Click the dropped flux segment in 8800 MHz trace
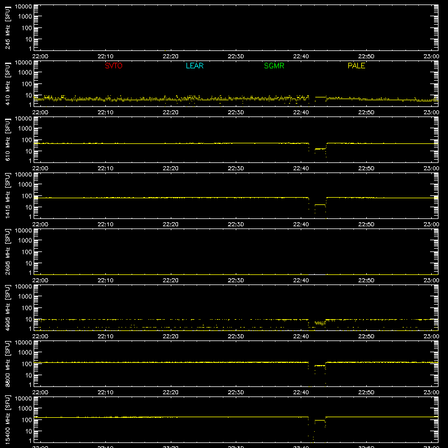The width and height of the screenshot is (448, 448). coord(320,366)
